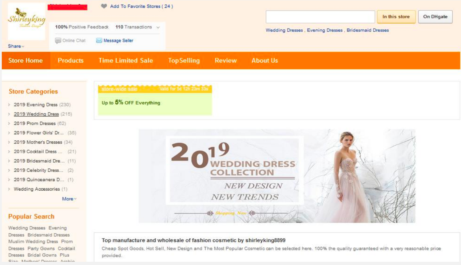The width and height of the screenshot is (461, 265).
Task: Select the 2019 Evening Dress category
Action: point(36,105)
